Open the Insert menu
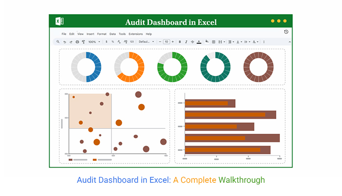 [90, 34]
